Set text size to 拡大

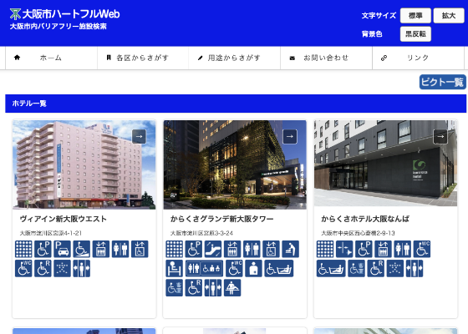[449, 16]
